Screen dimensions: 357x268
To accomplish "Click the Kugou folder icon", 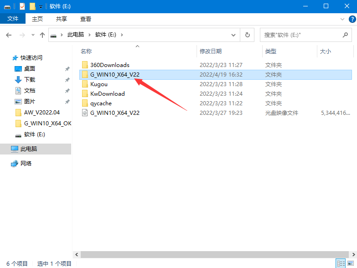I will [85, 84].
